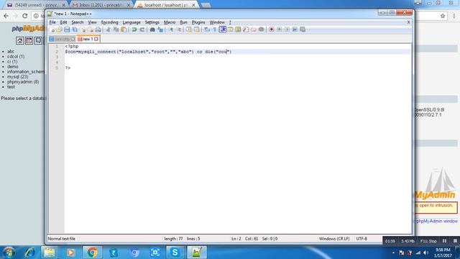Pause the screen recording overlay
The image size is (460, 259).
[444, 241]
